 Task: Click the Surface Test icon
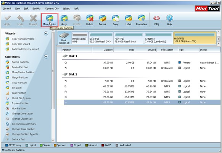[x=7, y=139]
